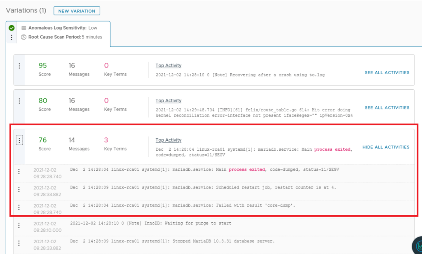This screenshot has width=422, height=254.
Task: Open the kebab menu on the variation settings card
Action: (12, 37)
